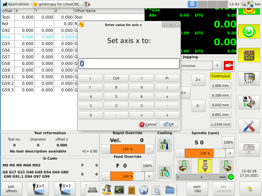Click the user tab puzzle icon
Screen dimensions: 262x196
coord(249,150)
